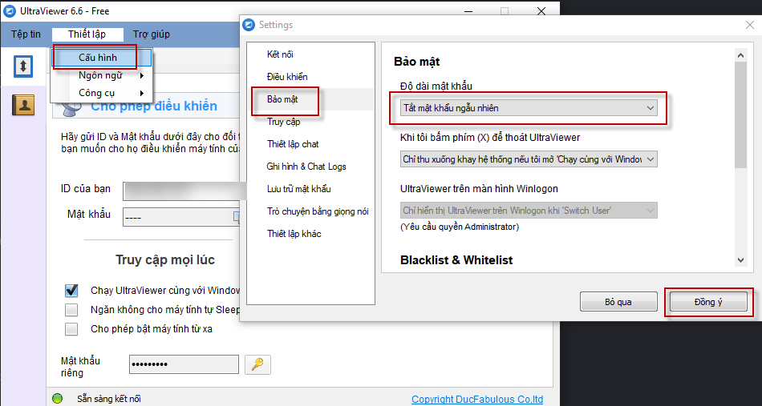Close the Settings dialog with X
762x406 pixels.
750,25
